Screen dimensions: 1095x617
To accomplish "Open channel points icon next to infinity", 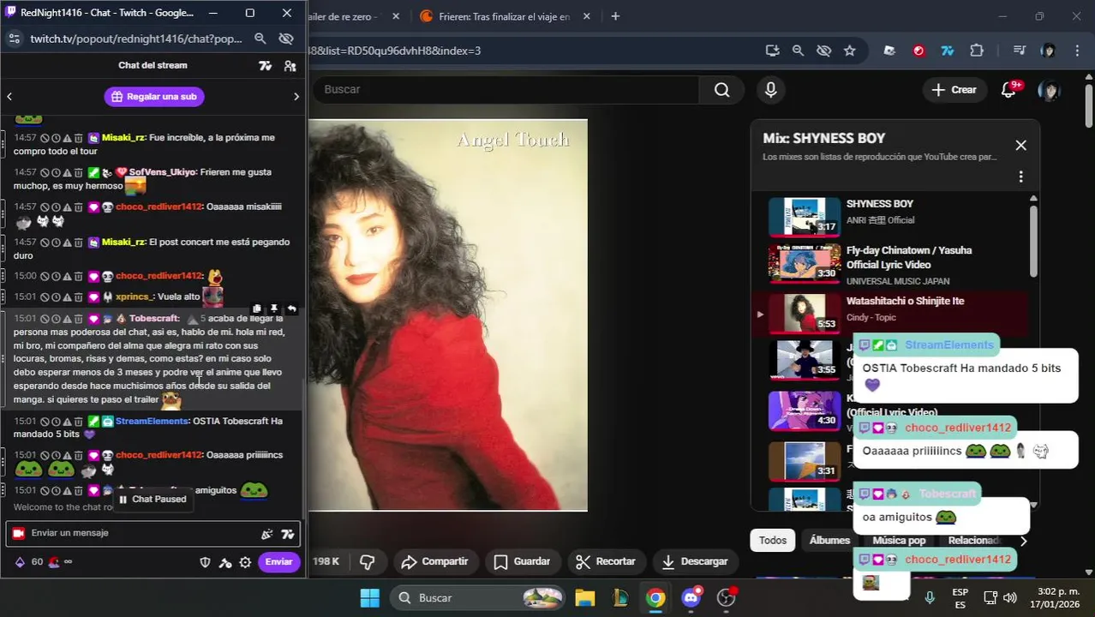I will 53,562.
